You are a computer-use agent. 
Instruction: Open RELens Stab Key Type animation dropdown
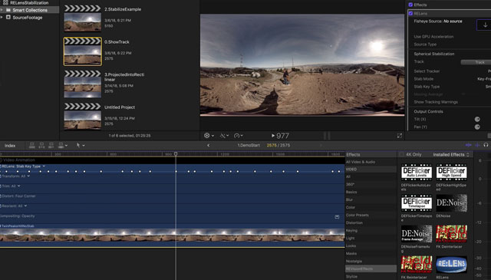[44, 166]
